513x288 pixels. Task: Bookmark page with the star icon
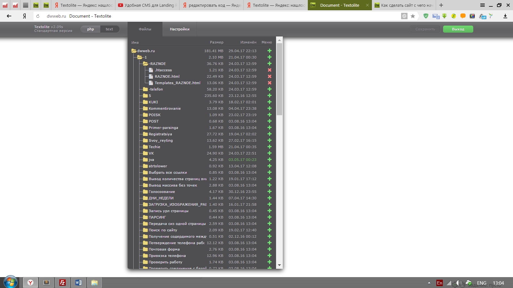pos(413,16)
